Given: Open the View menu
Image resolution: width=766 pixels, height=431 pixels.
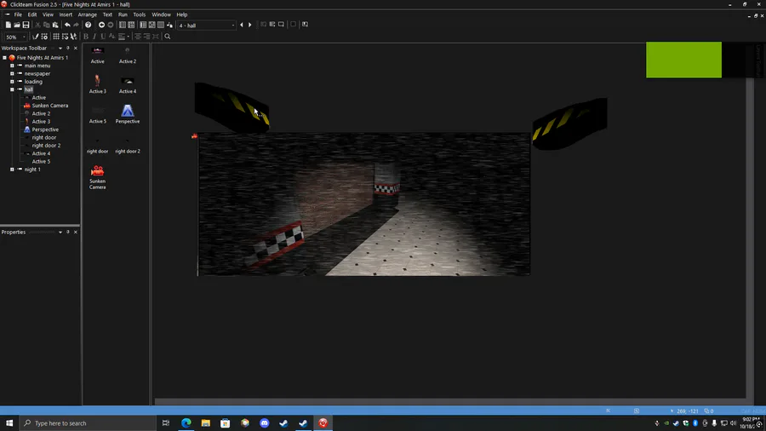Looking at the screenshot, I should pyautogui.click(x=48, y=14).
